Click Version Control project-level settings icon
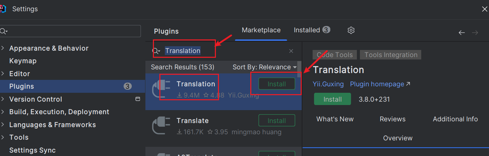Viewport: 489px width, 156px height. coord(138,99)
